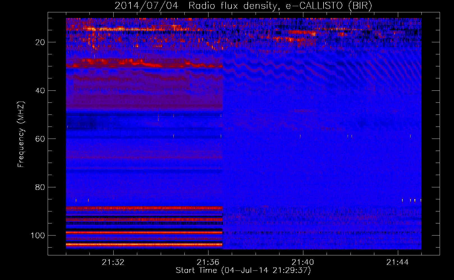Click the frequency tick label '40'
This screenshot has width=454, height=280.
(x=40, y=91)
